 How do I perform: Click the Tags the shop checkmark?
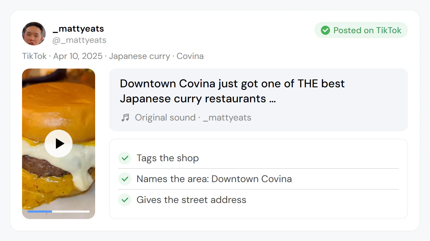pos(125,158)
